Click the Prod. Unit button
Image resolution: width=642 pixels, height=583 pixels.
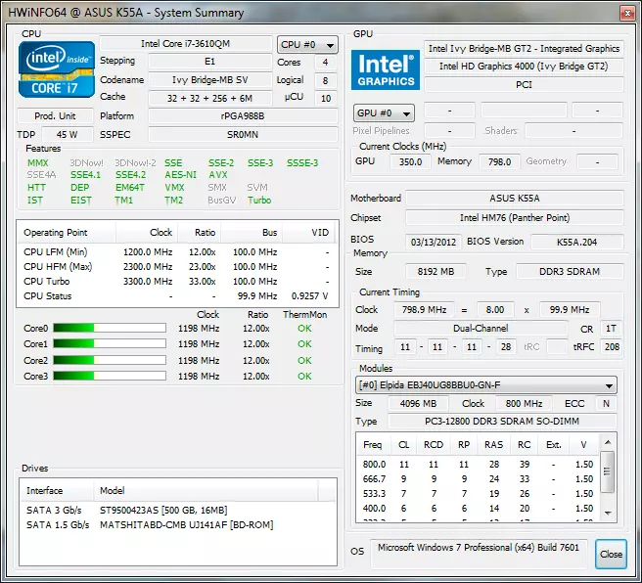pos(55,116)
